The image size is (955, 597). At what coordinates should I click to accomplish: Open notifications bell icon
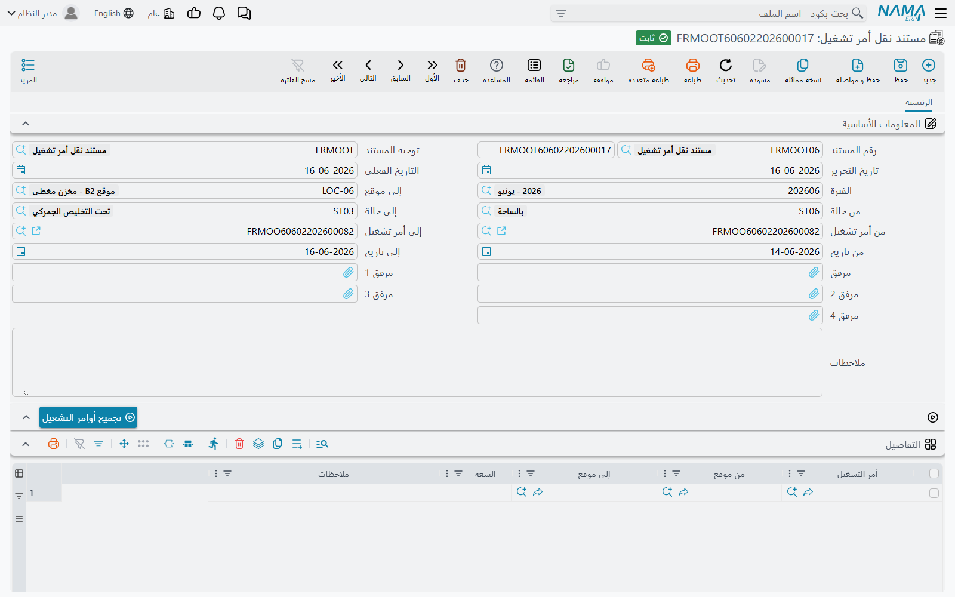pos(219,13)
